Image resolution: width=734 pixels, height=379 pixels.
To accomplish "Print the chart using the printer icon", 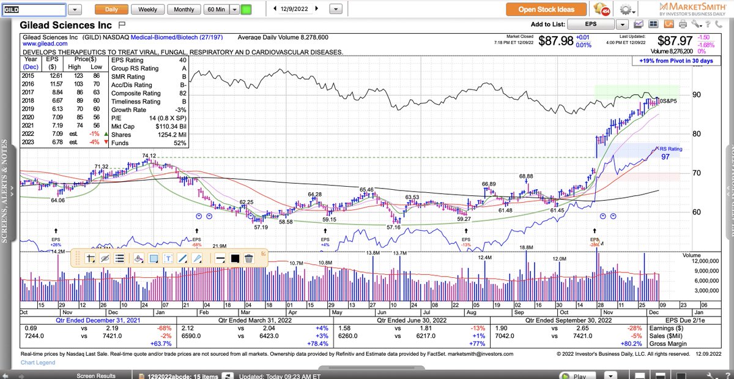I will tap(681, 24).
